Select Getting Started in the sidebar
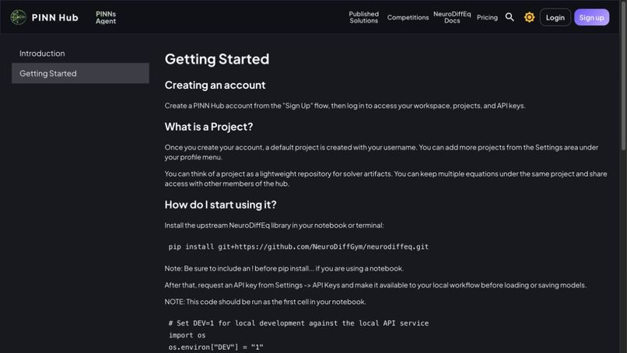This screenshot has height=353, width=627. (x=80, y=73)
